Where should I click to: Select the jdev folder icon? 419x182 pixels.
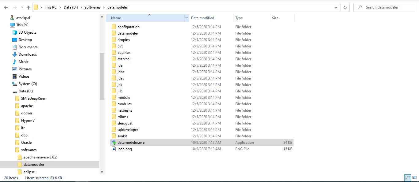point(114,78)
